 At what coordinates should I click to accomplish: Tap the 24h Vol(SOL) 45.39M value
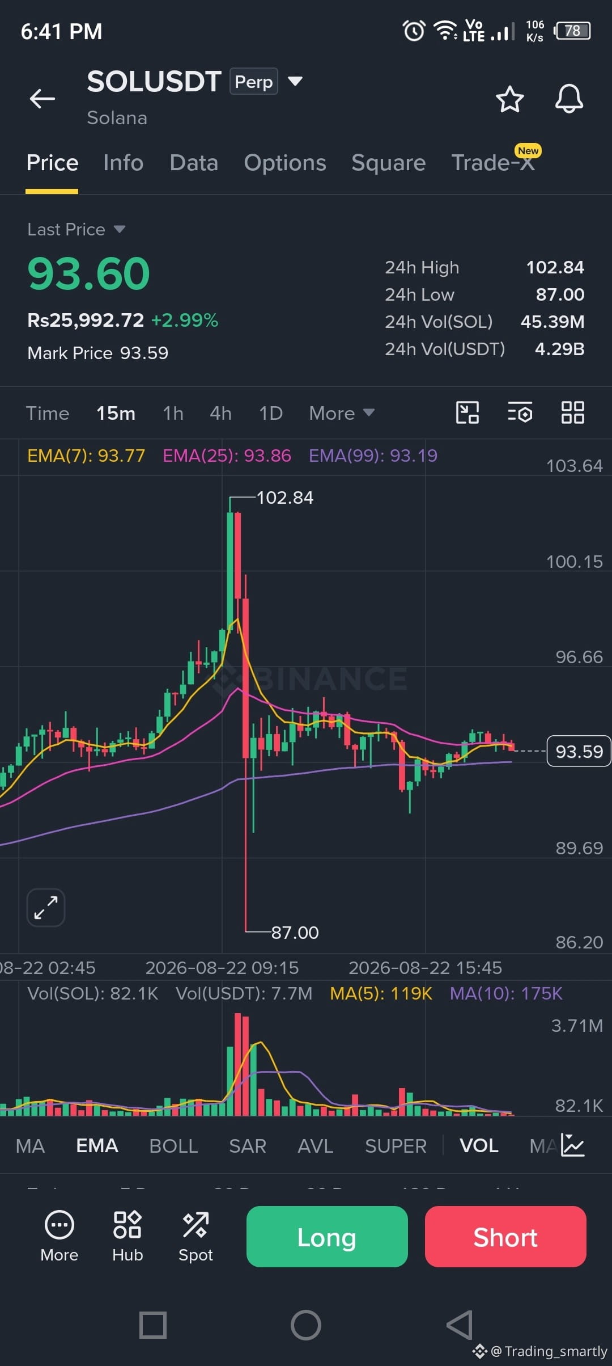click(x=552, y=322)
